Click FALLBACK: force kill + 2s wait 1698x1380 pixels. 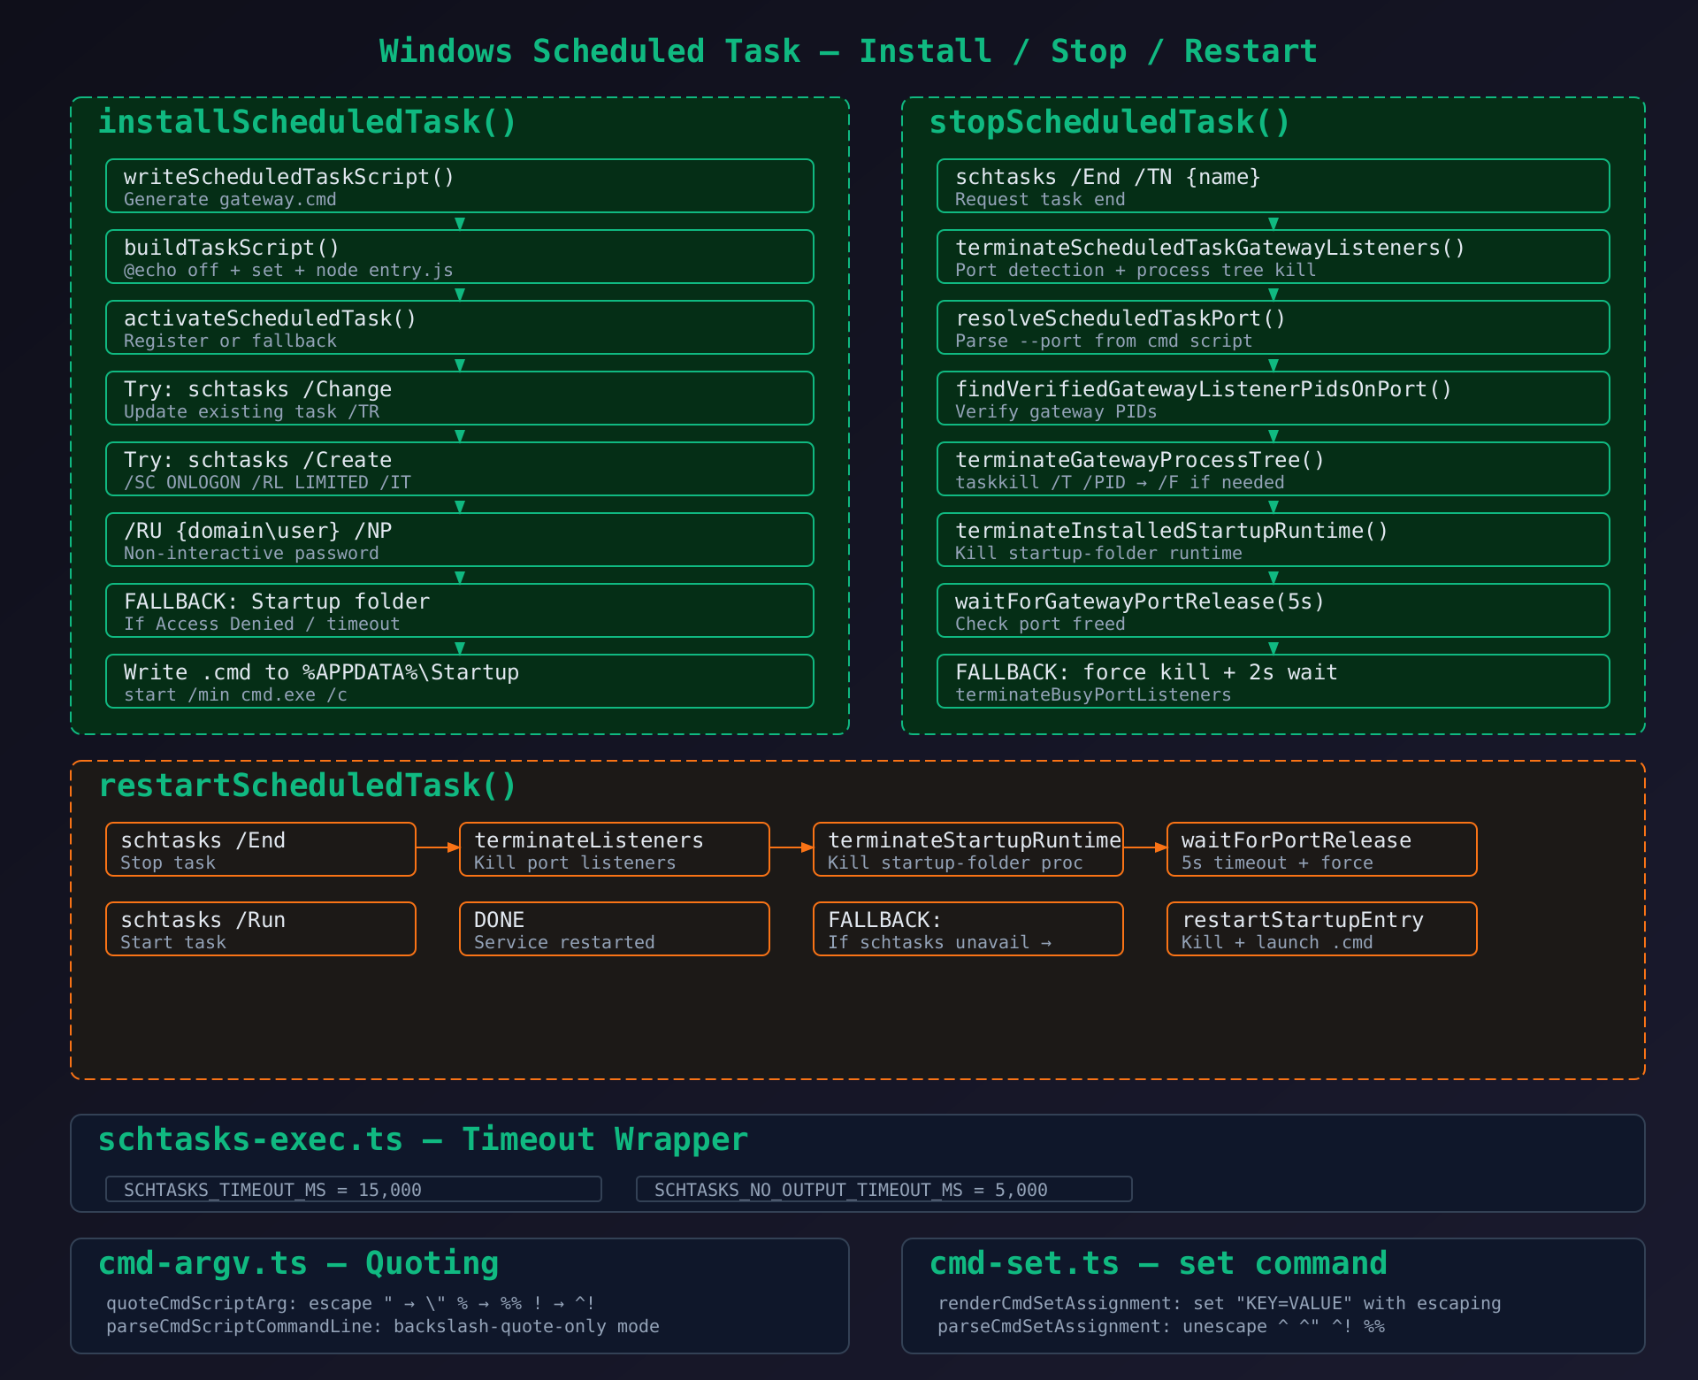pos(1273,681)
